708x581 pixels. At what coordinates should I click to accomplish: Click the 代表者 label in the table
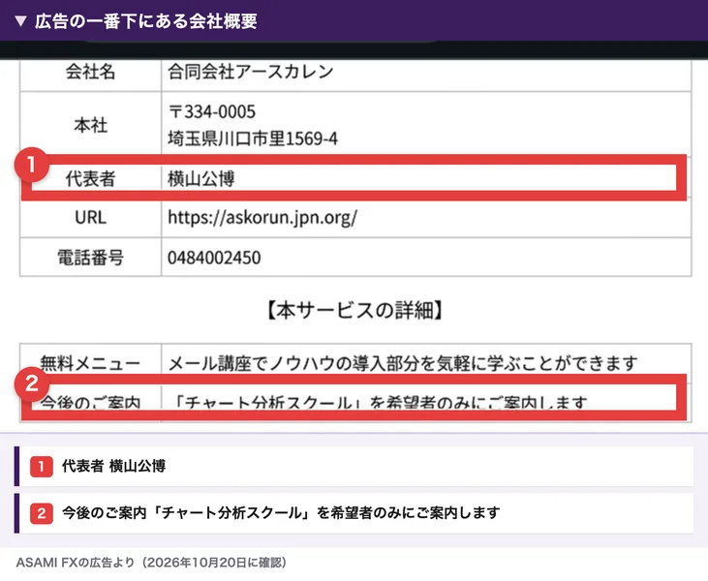[x=90, y=178]
